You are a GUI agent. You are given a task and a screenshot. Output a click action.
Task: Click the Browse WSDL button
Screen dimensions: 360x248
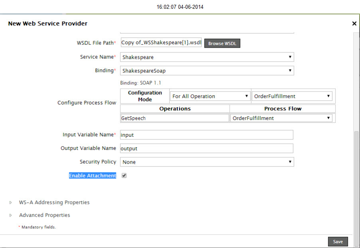point(222,43)
